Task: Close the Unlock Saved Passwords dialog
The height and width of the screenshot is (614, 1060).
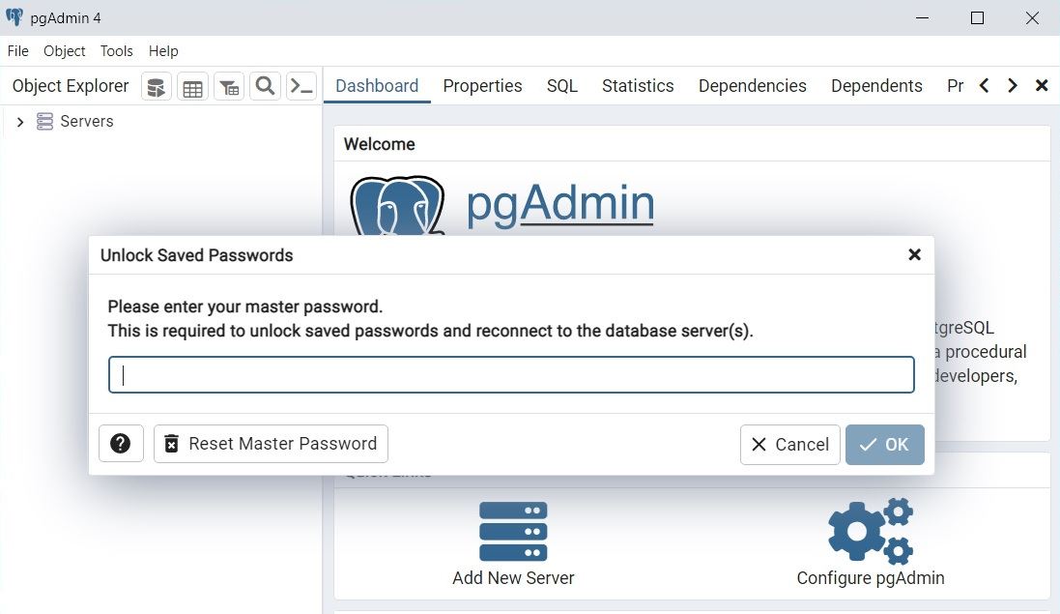Action: click(x=915, y=255)
